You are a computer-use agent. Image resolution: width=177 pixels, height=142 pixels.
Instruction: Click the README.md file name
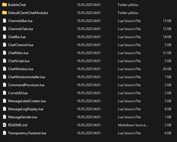click(17, 125)
